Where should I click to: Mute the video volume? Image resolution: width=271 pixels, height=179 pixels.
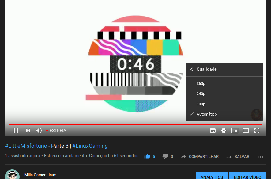tap(39, 131)
